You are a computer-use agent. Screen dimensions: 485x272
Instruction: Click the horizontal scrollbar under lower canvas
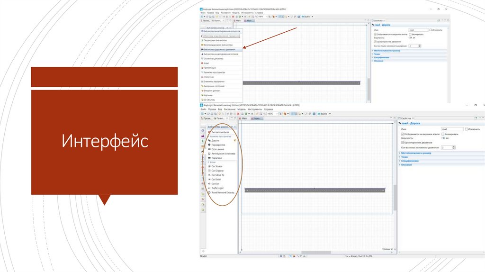tap(316, 253)
